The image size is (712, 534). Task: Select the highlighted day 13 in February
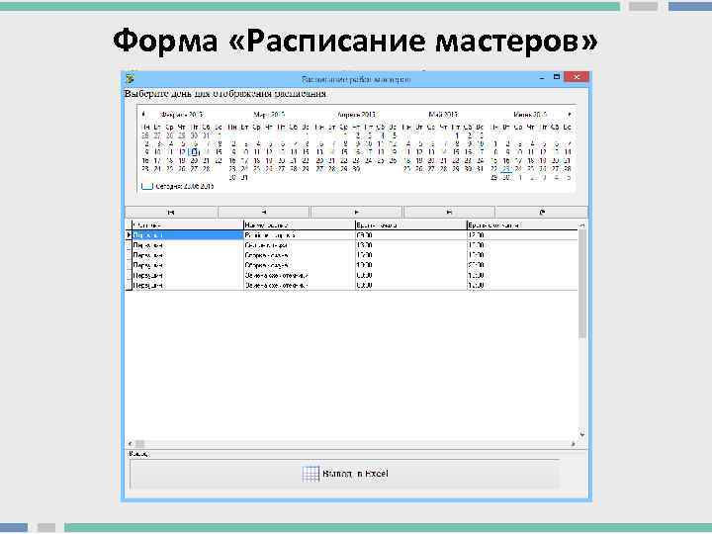click(x=195, y=152)
